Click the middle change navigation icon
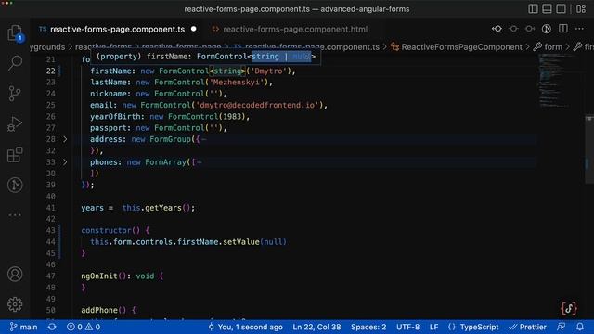 pos(513,29)
